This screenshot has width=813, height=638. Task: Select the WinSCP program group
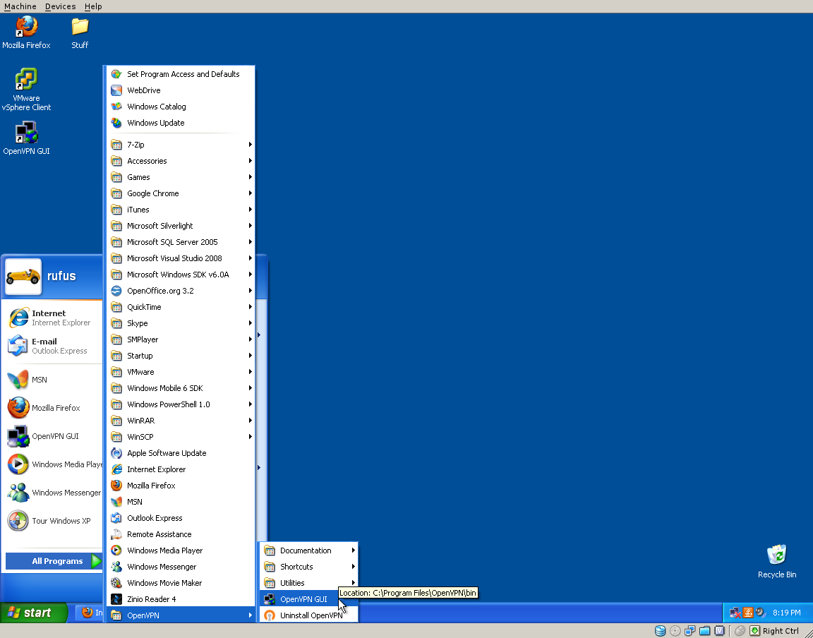tap(181, 437)
